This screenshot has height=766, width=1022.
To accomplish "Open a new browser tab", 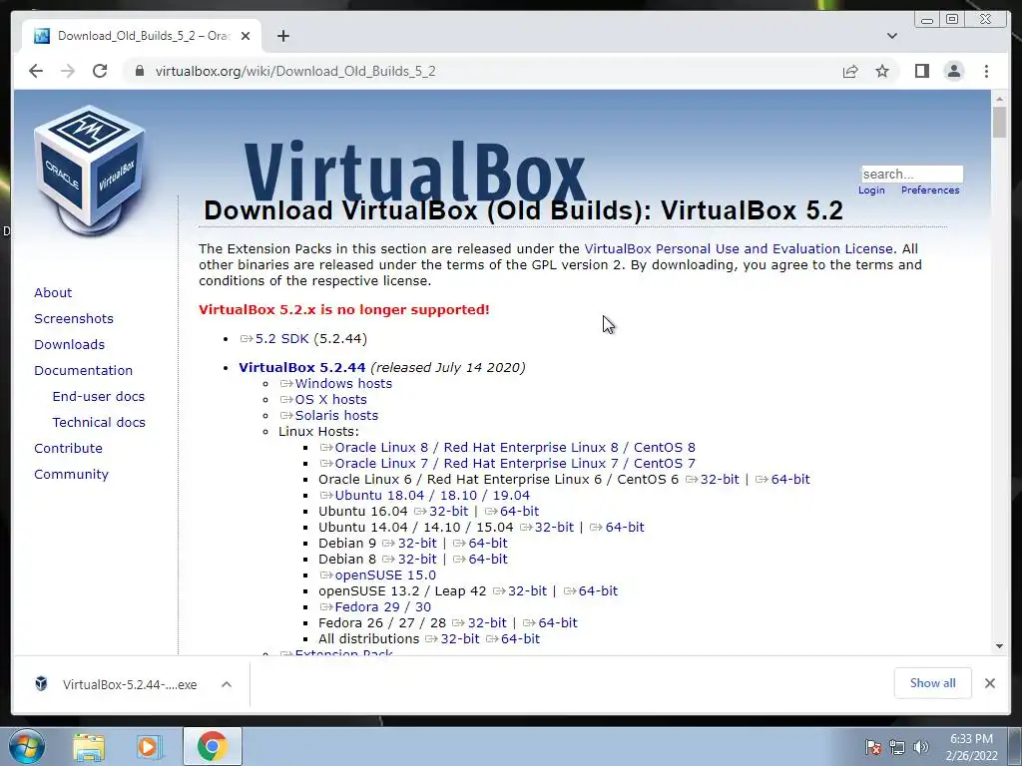I will click(x=282, y=36).
